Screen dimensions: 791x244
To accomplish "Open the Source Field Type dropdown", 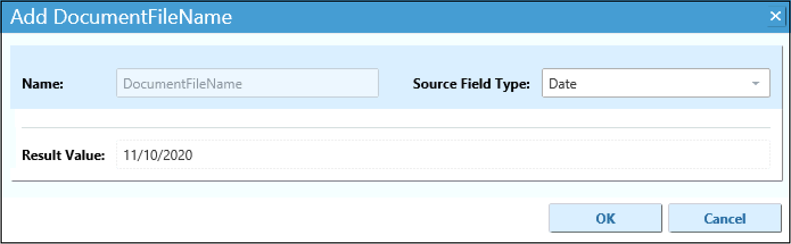I will pos(656,83).
